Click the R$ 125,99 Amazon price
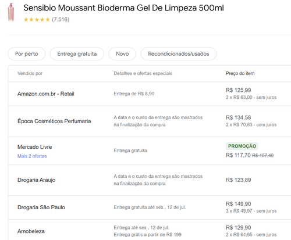The height and width of the screenshot is (240, 291). point(238,90)
